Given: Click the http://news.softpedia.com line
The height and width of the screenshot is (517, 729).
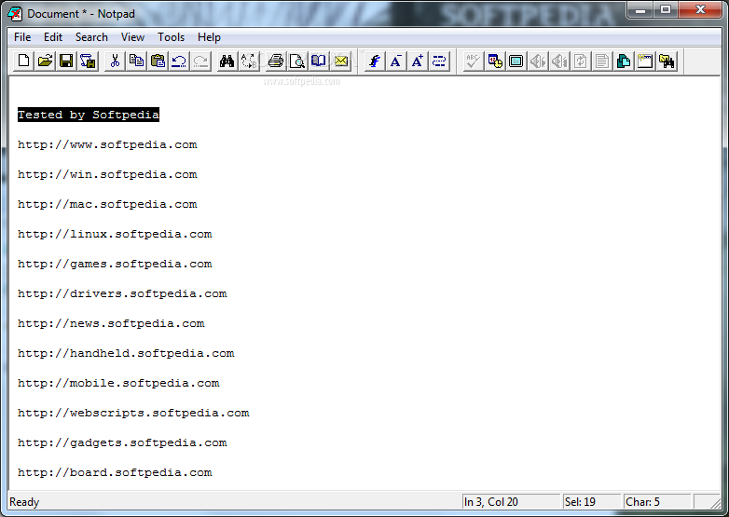Looking at the screenshot, I should tap(111, 323).
